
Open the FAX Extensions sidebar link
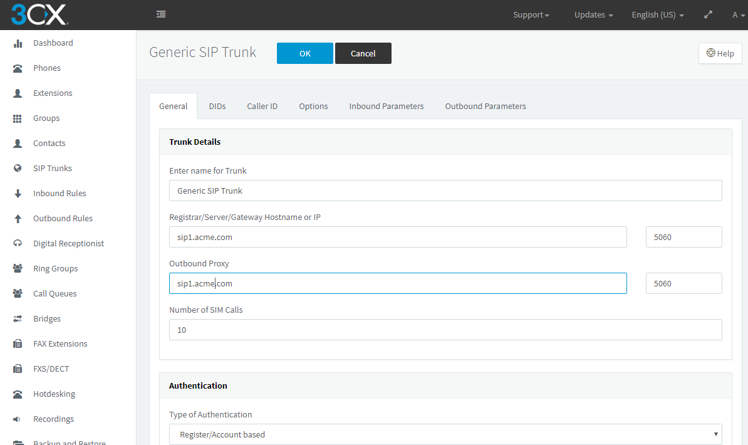click(60, 343)
